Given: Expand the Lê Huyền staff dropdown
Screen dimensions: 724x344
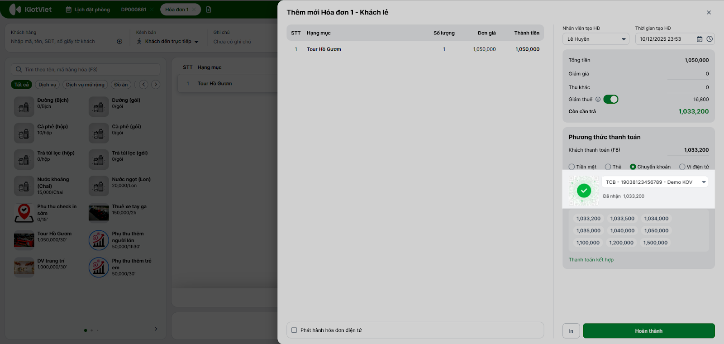Looking at the screenshot, I should coord(596,39).
